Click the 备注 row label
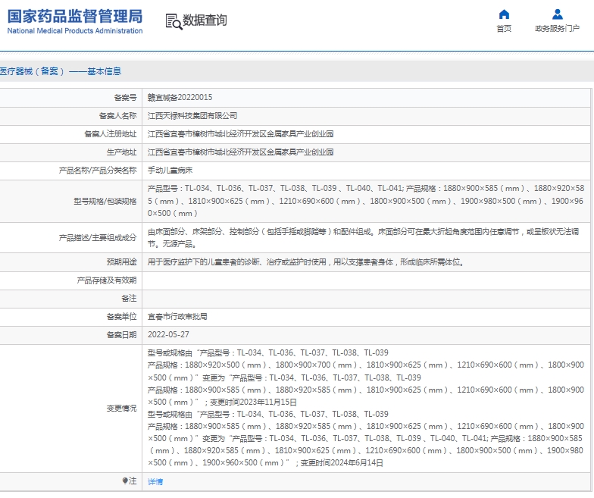Screen dimensions: 594x498 (129, 299)
